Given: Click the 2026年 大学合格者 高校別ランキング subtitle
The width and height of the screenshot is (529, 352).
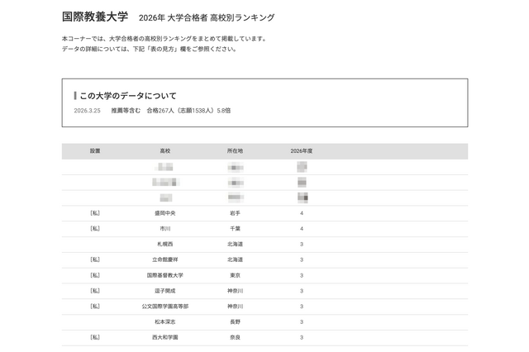Looking at the screenshot, I should (x=207, y=17).
